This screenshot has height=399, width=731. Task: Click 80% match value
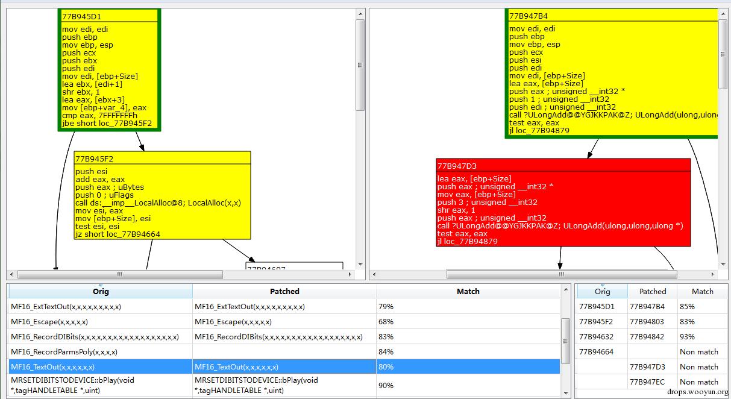pos(468,366)
